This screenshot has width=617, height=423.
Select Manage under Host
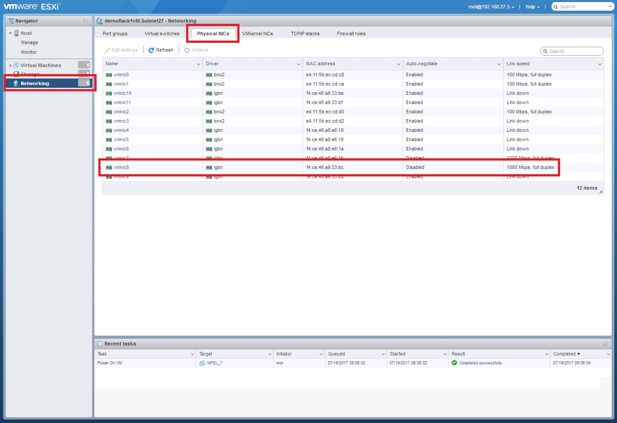coord(30,43)
